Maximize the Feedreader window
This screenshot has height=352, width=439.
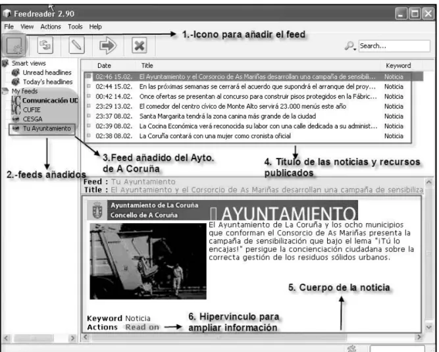415,13
